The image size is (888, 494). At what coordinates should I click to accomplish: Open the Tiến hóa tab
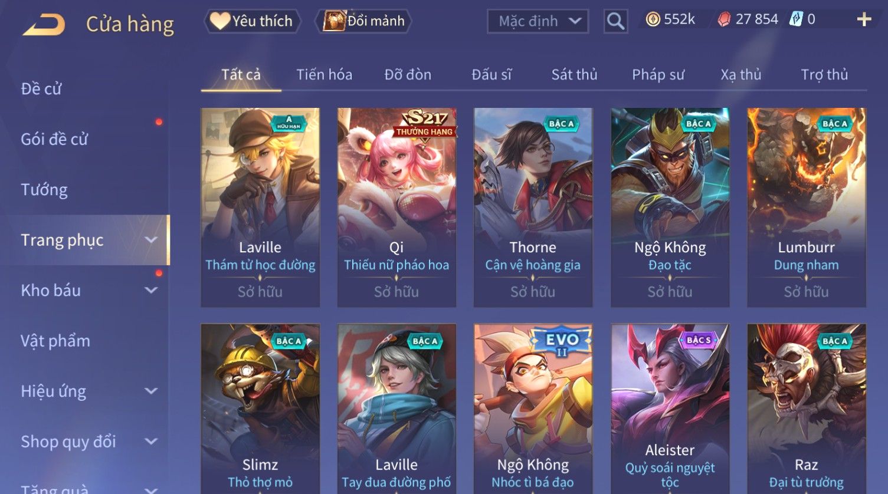324,75
